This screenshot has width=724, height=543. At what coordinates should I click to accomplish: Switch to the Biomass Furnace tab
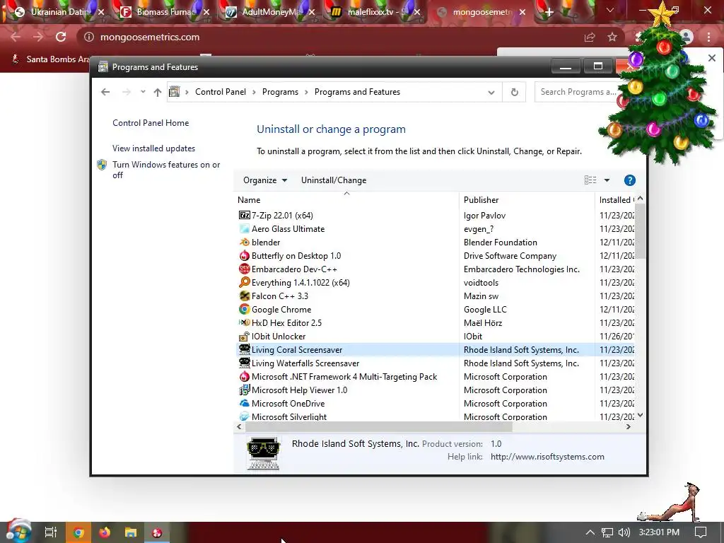coord(164,12)
